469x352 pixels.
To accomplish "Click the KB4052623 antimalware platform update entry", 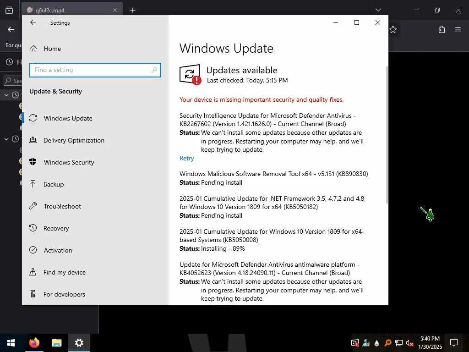I will click(272, 281).
